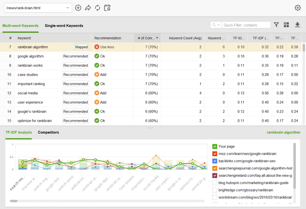Screen dimensions: 306x209
Task: Disable moz.com competitor checkbox
Action: tap(215, 154)
